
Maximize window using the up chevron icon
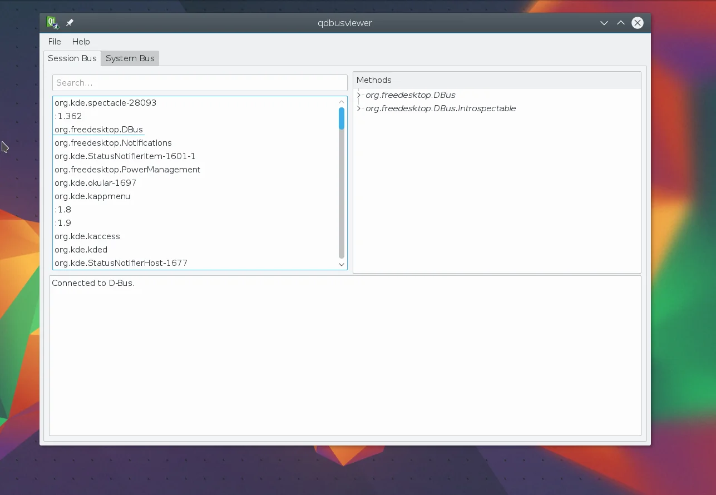(x=620, y=23)
